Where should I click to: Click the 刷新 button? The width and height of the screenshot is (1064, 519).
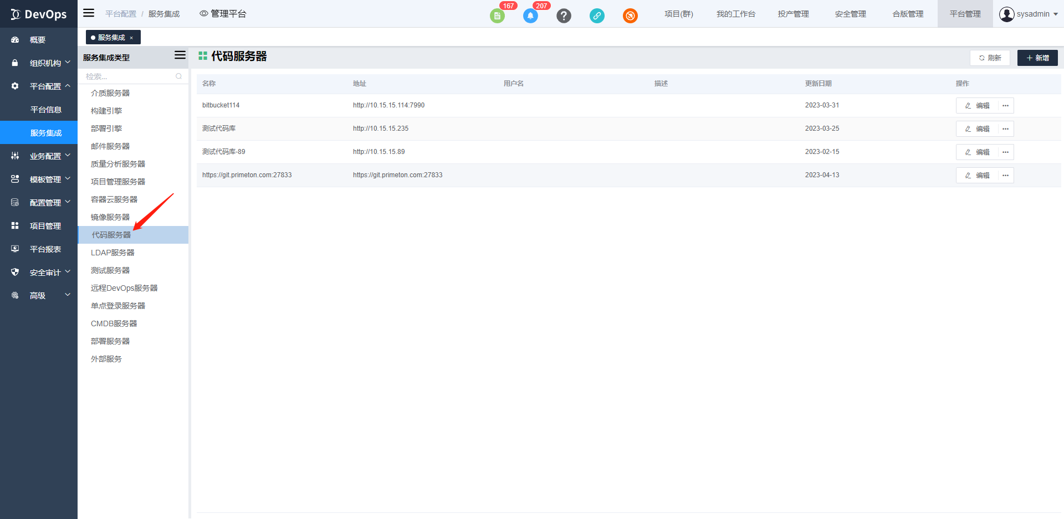(x=990, y=58)
